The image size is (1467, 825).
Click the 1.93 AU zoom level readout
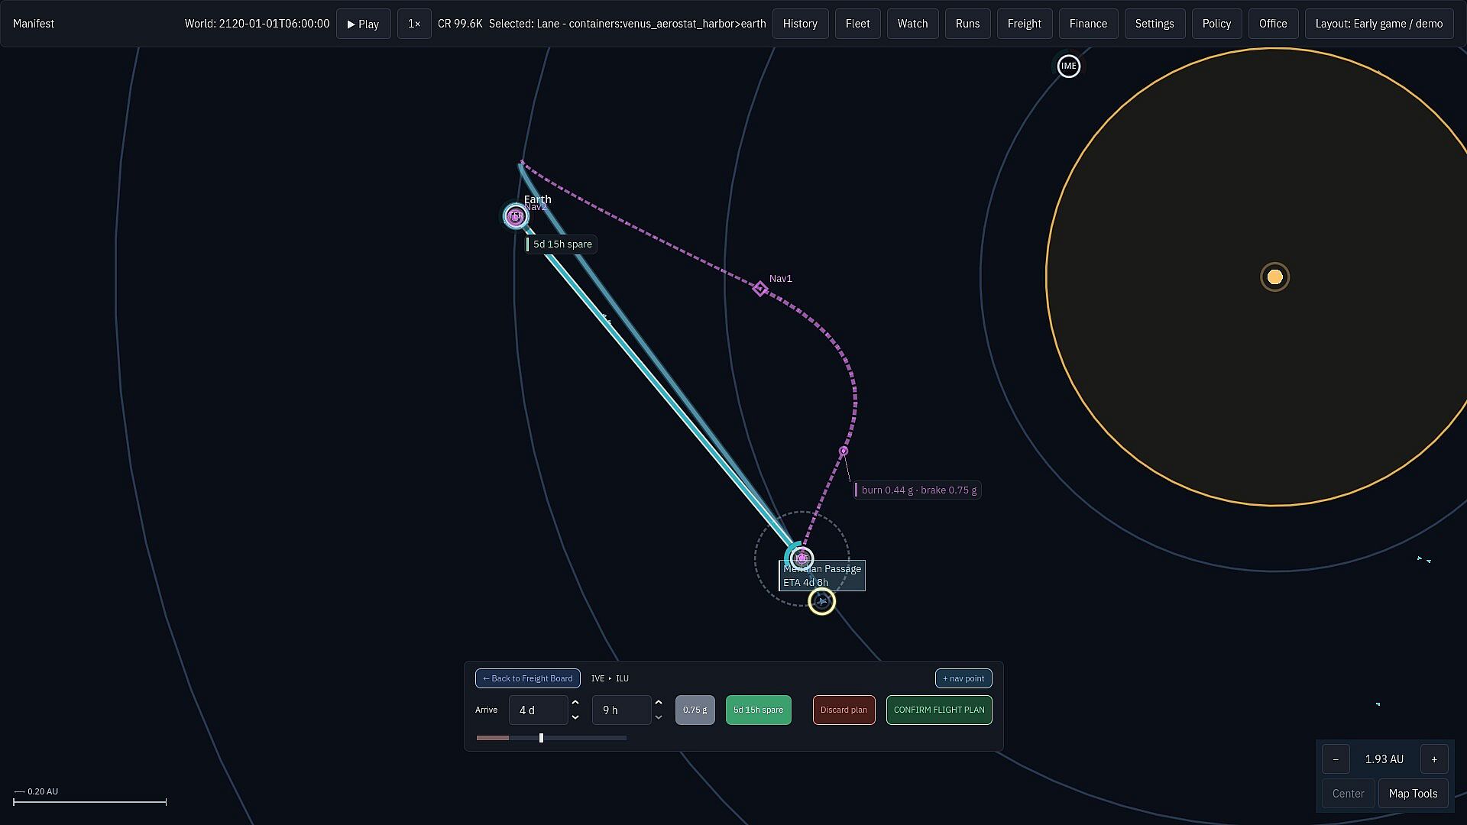tap(1384, 759)
